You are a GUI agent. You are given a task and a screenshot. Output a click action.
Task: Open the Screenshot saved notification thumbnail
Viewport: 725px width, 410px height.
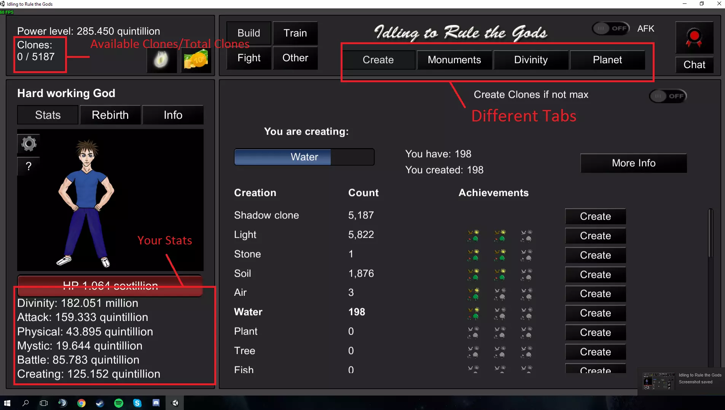(659, 381)
